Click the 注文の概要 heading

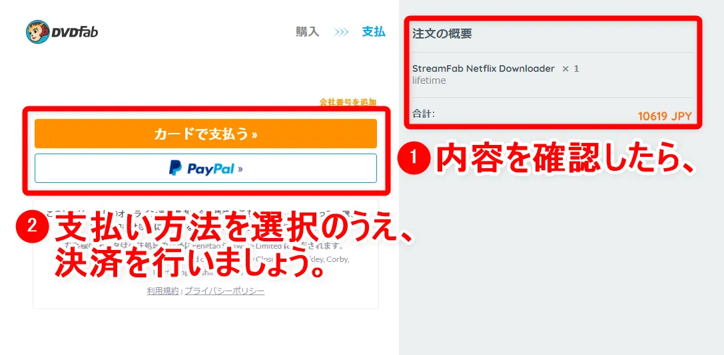pyautogui.click(x=442, y=34)
